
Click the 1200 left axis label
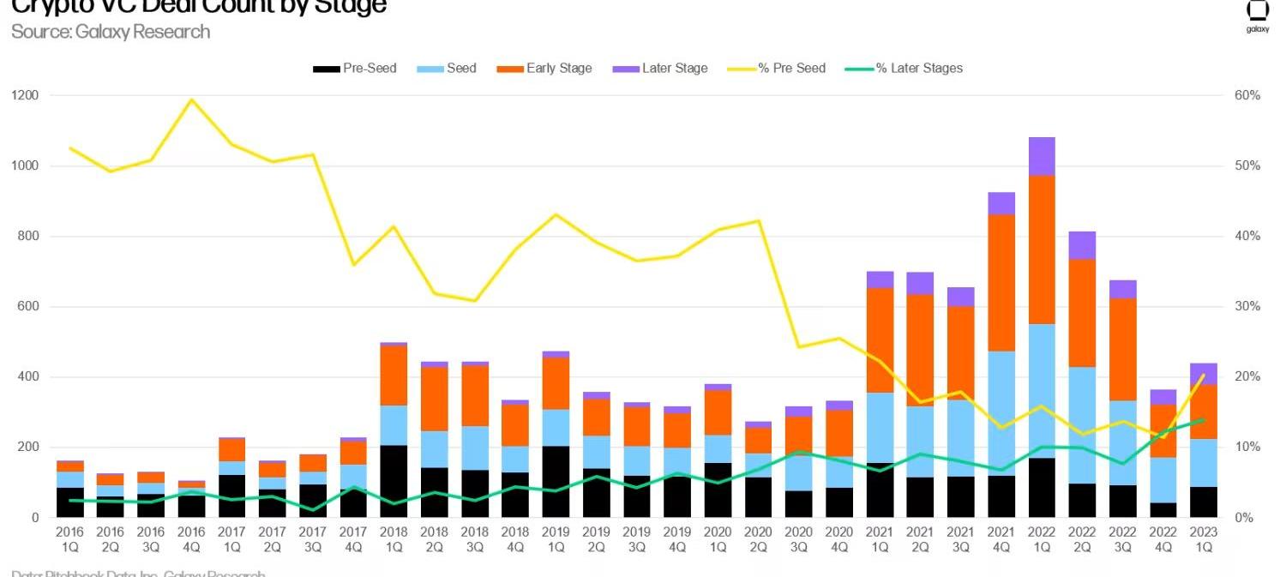pyautogui.click(x=25, y=95)
